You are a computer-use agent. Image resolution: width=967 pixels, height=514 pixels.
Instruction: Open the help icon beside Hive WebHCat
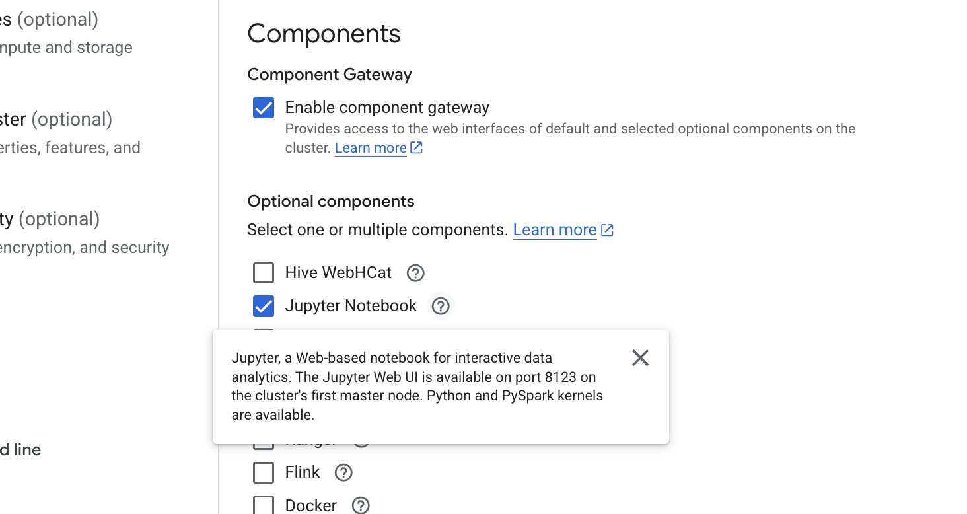(x=415, y=272)
